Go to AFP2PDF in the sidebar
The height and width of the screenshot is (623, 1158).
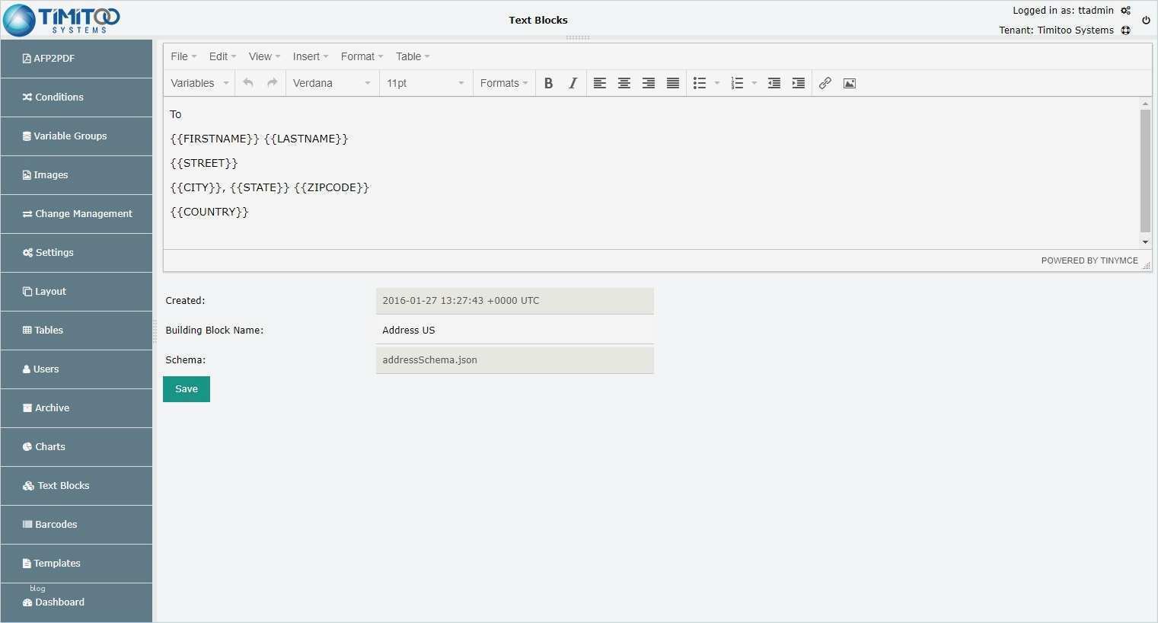(x=76, y=59)
